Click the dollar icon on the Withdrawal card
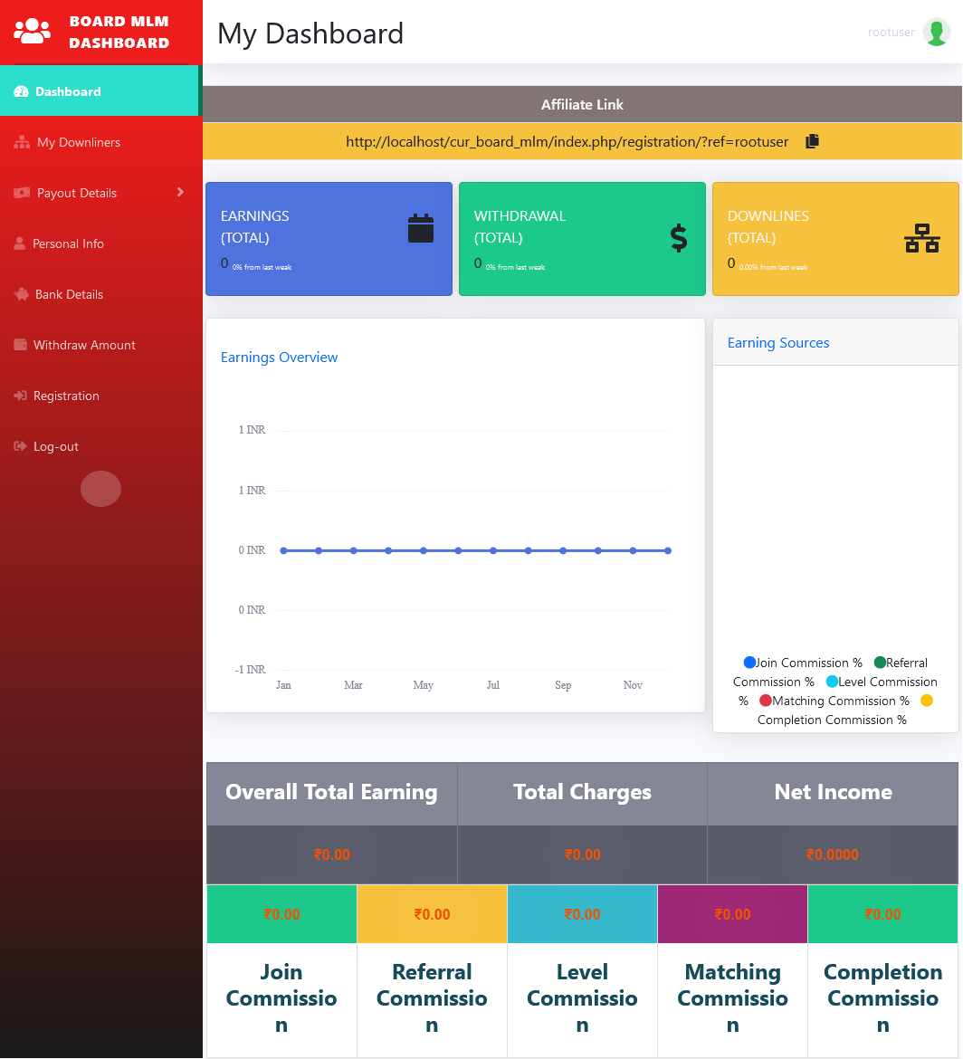Image resolution: width=963 pixels, height=1059 pixels. click(x=678, y=238)
